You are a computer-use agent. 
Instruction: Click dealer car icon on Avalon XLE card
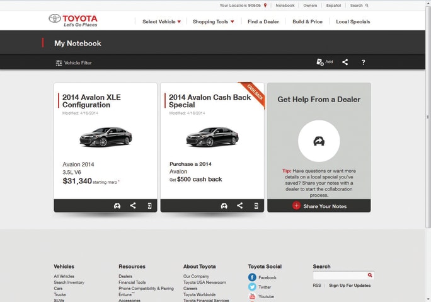[117, 206]
